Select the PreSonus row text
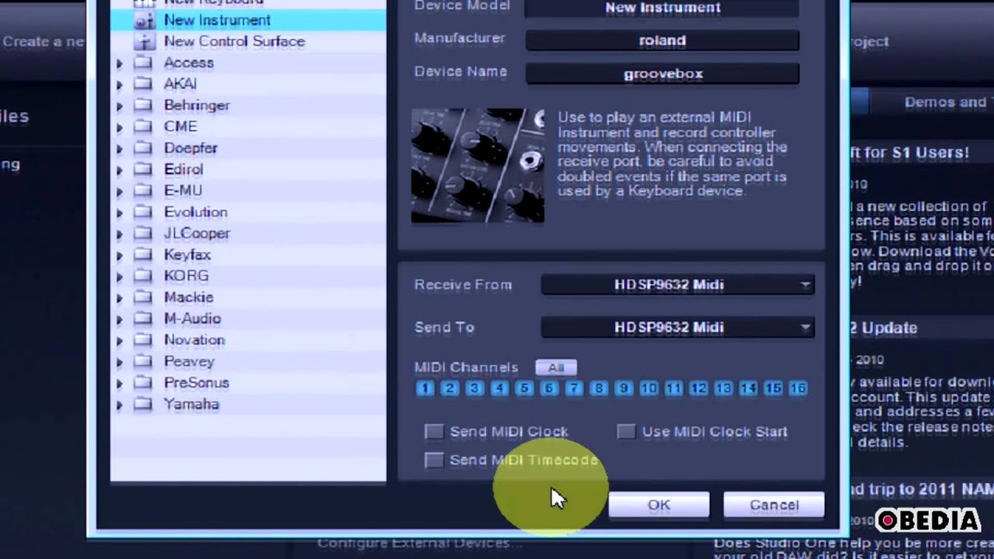This screenshot has width=994, height=559. click(x=196, y=383)
